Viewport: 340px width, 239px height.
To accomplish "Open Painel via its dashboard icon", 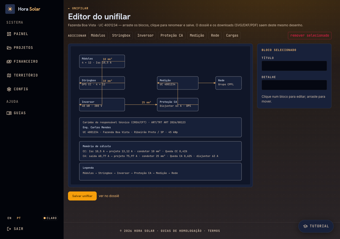I will (9, 34).
